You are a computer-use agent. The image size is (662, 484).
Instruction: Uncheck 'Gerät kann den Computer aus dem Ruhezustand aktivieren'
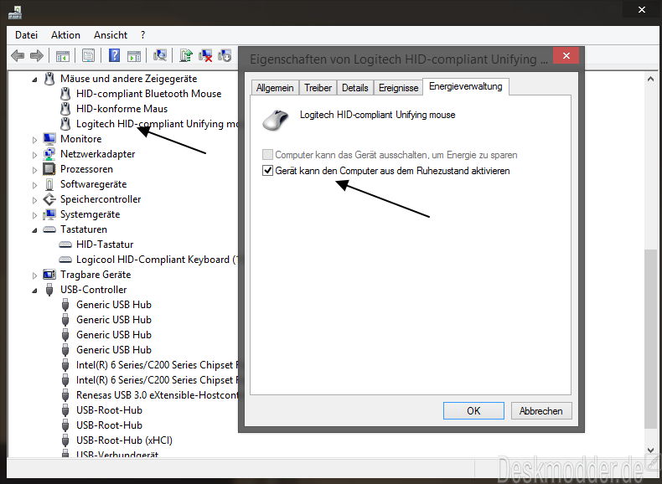tap(267, 171)
